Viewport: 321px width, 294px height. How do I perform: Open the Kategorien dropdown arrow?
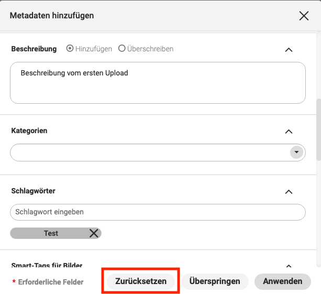pyautogui.click(x=296, y=152)
